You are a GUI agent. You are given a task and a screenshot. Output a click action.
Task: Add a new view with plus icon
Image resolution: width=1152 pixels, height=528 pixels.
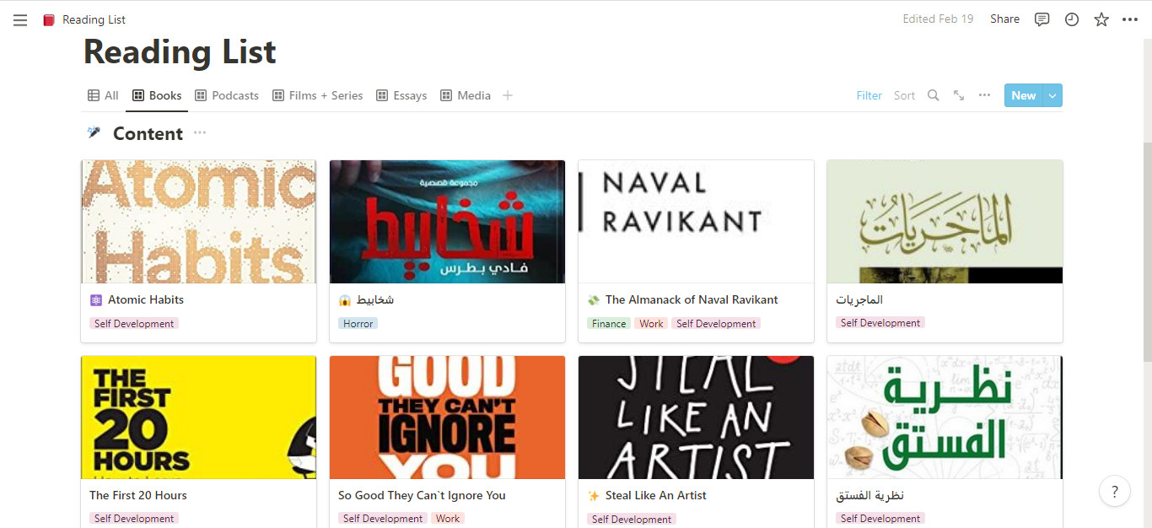click(x=508, y=95)
